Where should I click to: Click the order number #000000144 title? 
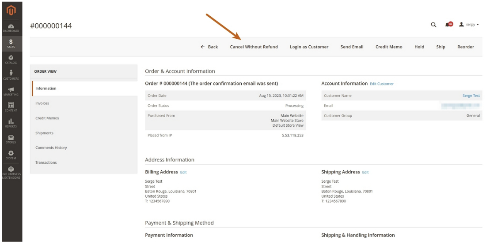(51, 26)
